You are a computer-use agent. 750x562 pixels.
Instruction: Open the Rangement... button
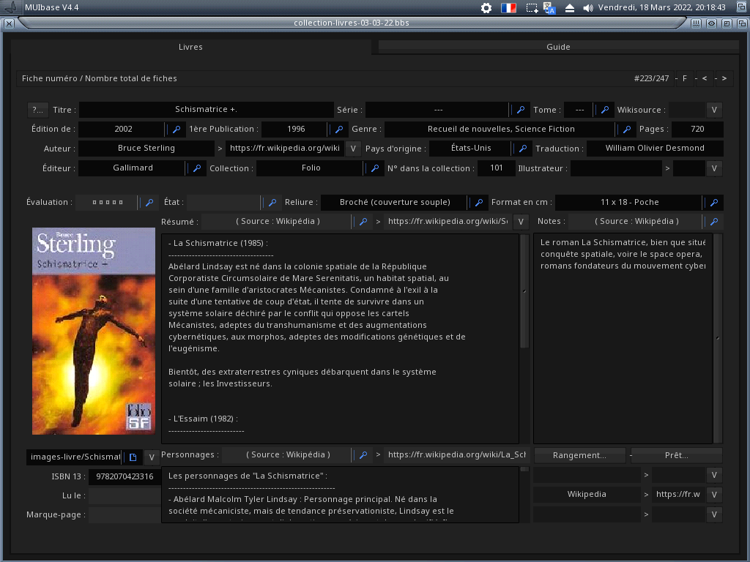pos(579,455)
